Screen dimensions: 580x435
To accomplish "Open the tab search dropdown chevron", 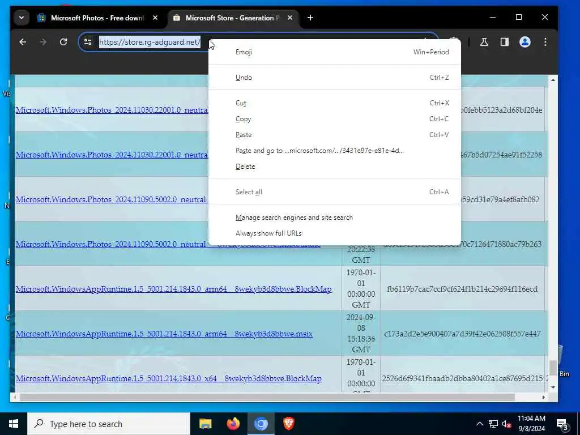I will tap(22, 18).
